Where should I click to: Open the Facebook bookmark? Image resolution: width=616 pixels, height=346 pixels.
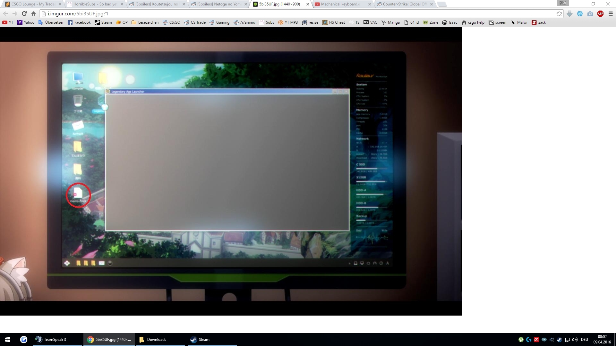(x=79, y=22)
